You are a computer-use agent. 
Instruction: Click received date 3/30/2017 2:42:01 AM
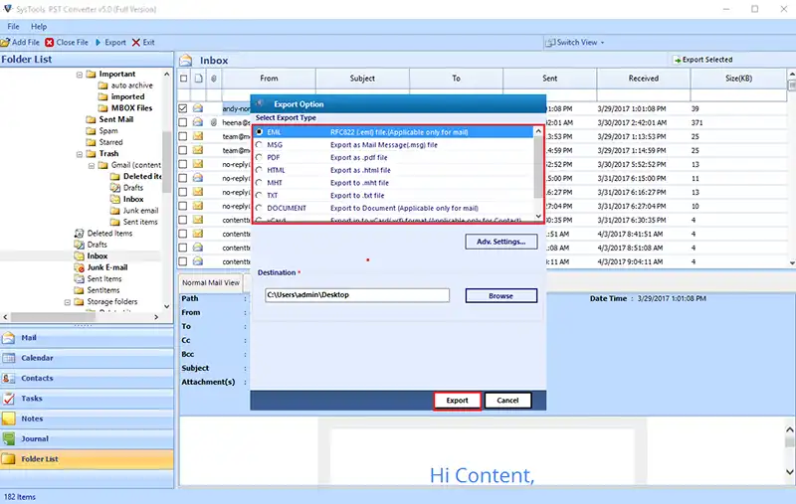click(x=632, y=122)
